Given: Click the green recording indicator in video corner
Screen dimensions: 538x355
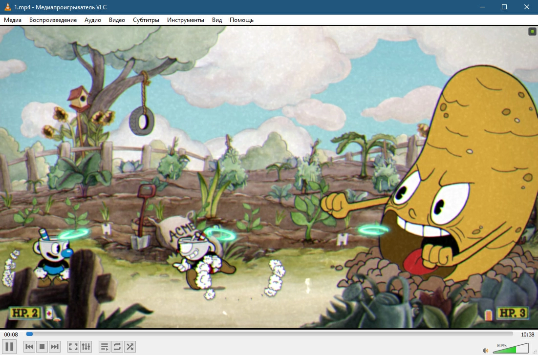Looking at the screenshot, I should 532,32.
